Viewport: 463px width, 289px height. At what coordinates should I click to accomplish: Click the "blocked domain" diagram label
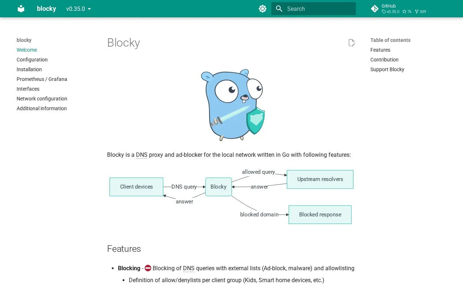click(259, 215)
